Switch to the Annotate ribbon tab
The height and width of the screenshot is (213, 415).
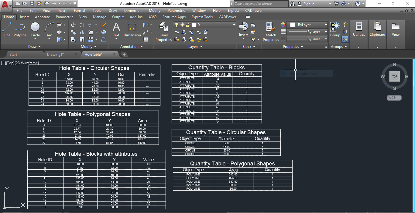click(x=42, y=17)
